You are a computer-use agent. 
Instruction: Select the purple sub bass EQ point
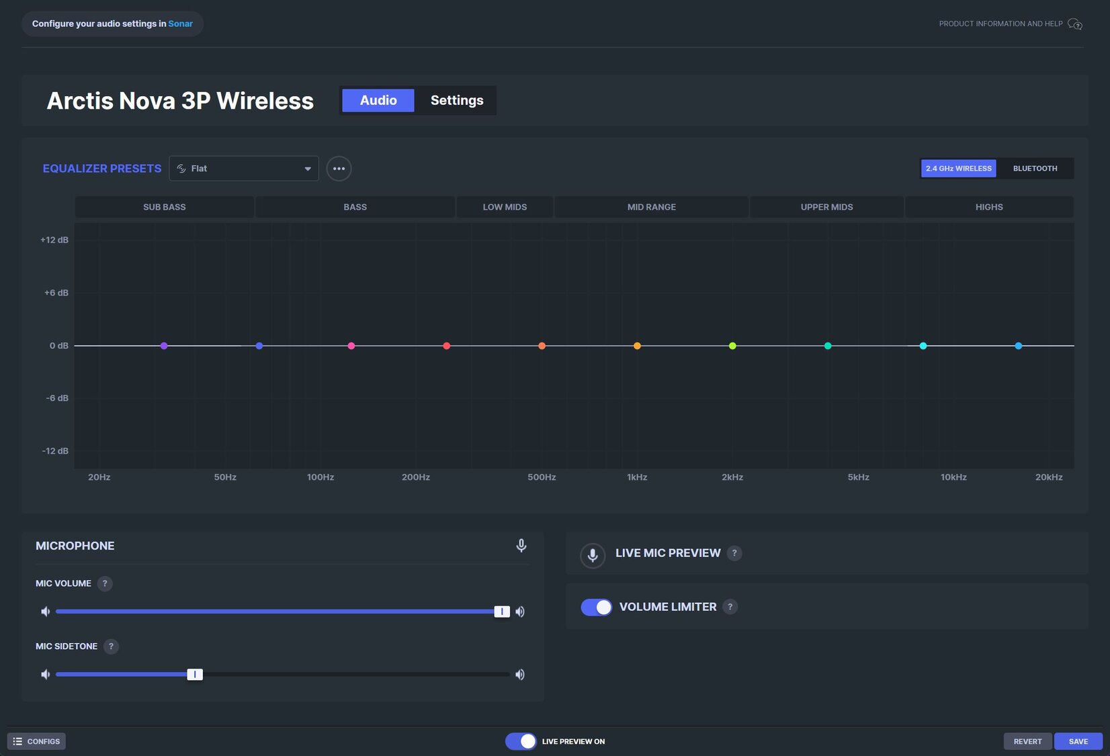tap(164, 346)
